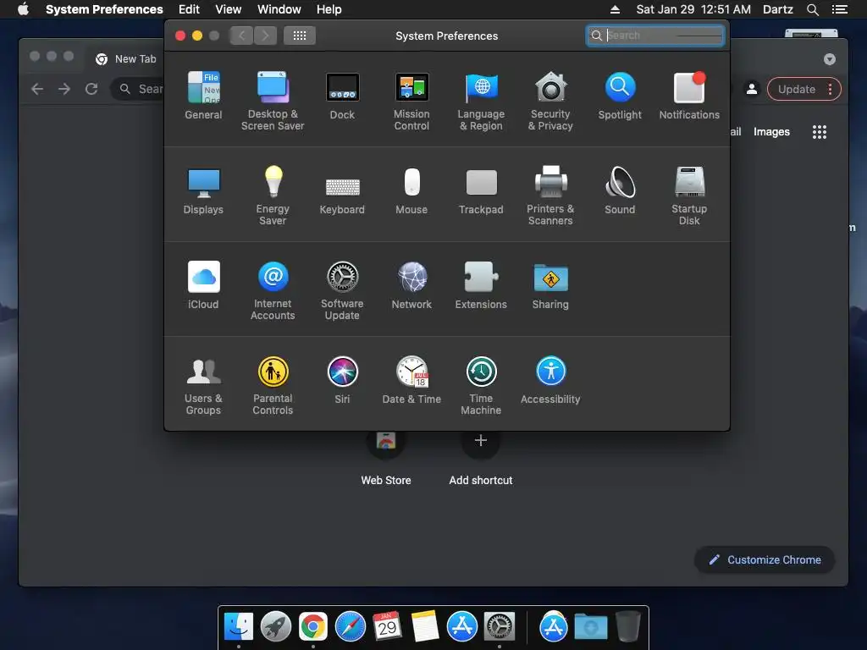Click Customize Chrome button
Viewport: 867px width, 650px height.
click(765, 560)
